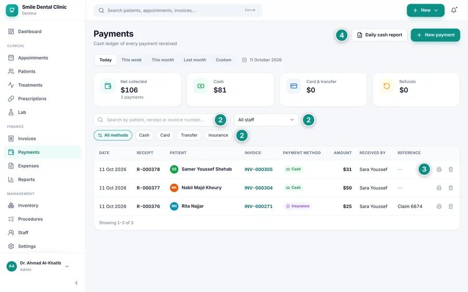Expand the Dr. Ahmad Al-Khatib account menu chevron
The height and width of the screenshot is (292, 468).
[x=67, y=267]
